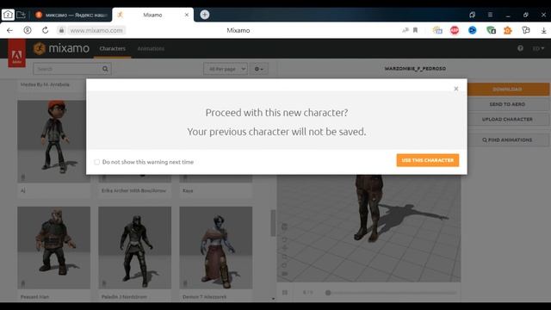Click the Kaya character label

tap(188, 190)
